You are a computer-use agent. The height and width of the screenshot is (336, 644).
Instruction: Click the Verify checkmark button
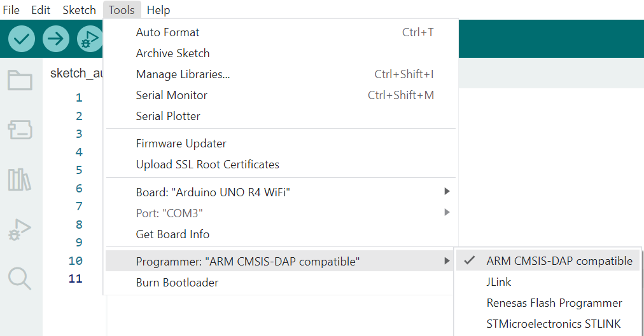point(22,39)
